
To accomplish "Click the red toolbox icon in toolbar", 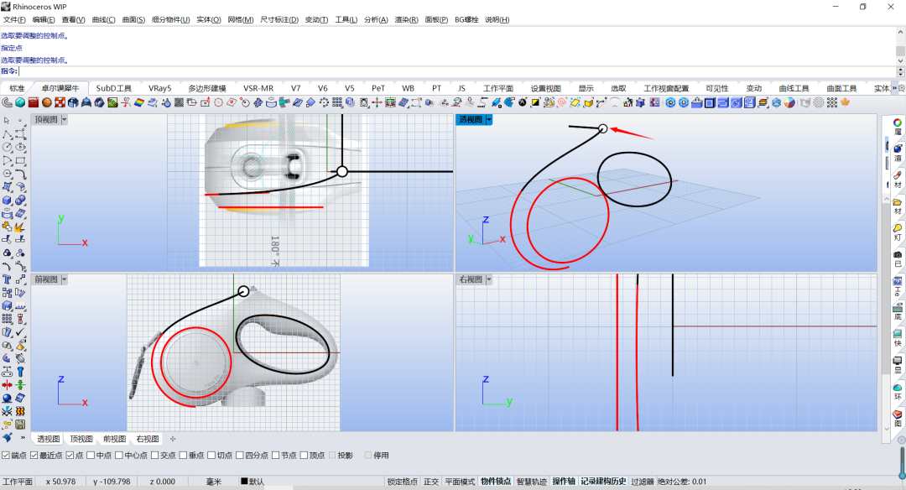I will click(x=33, y=102).
